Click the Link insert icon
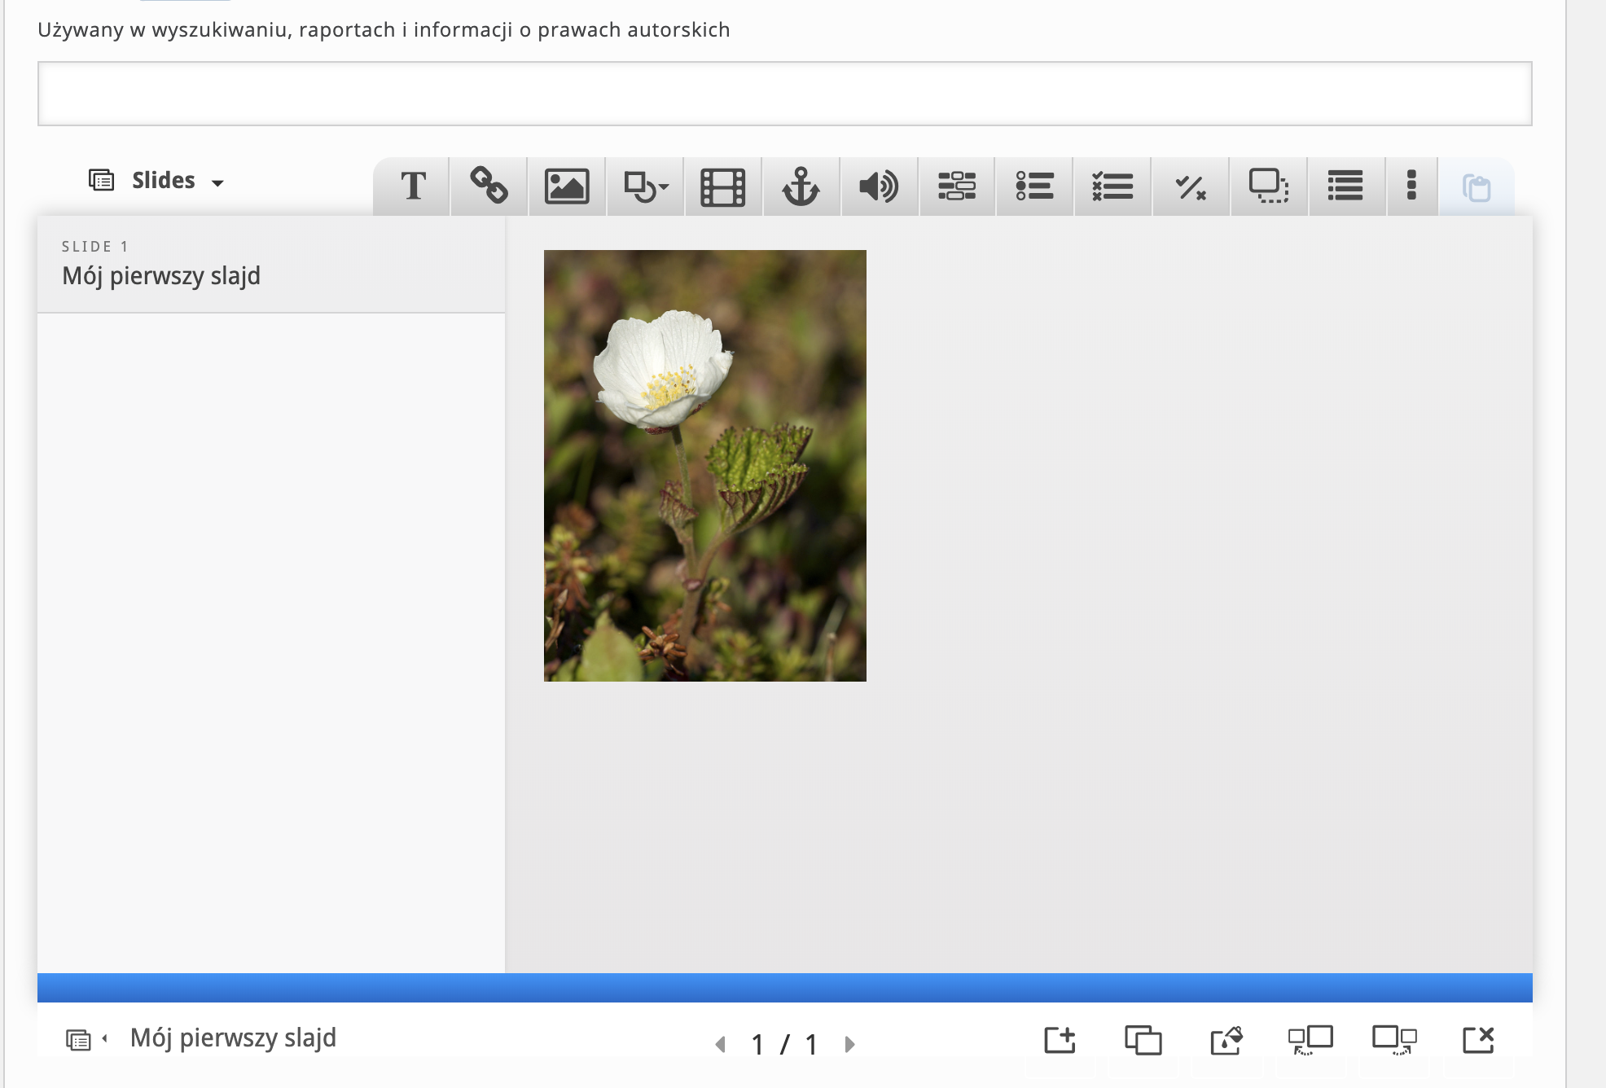Screen dimensions: 1606x1088 click(489, 186)
